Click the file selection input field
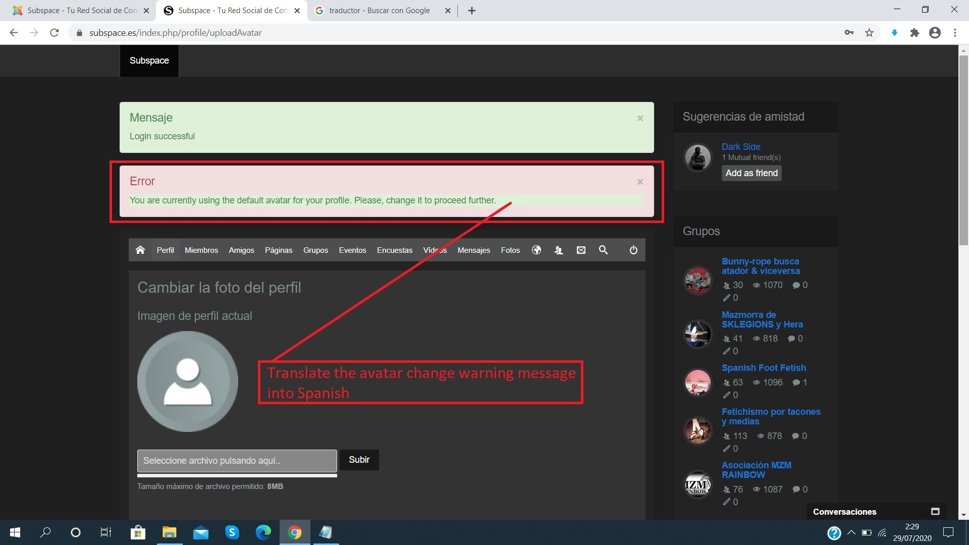Viewport: 969px width, 545px height. [x=237, y=460]
